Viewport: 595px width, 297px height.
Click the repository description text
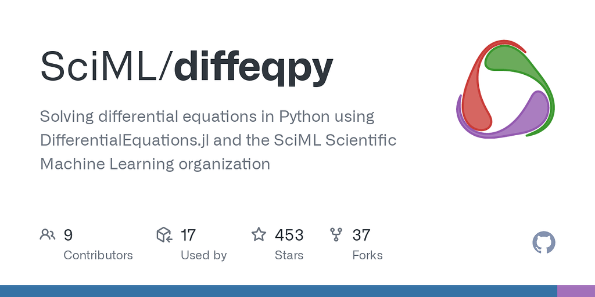pos(218,140)
